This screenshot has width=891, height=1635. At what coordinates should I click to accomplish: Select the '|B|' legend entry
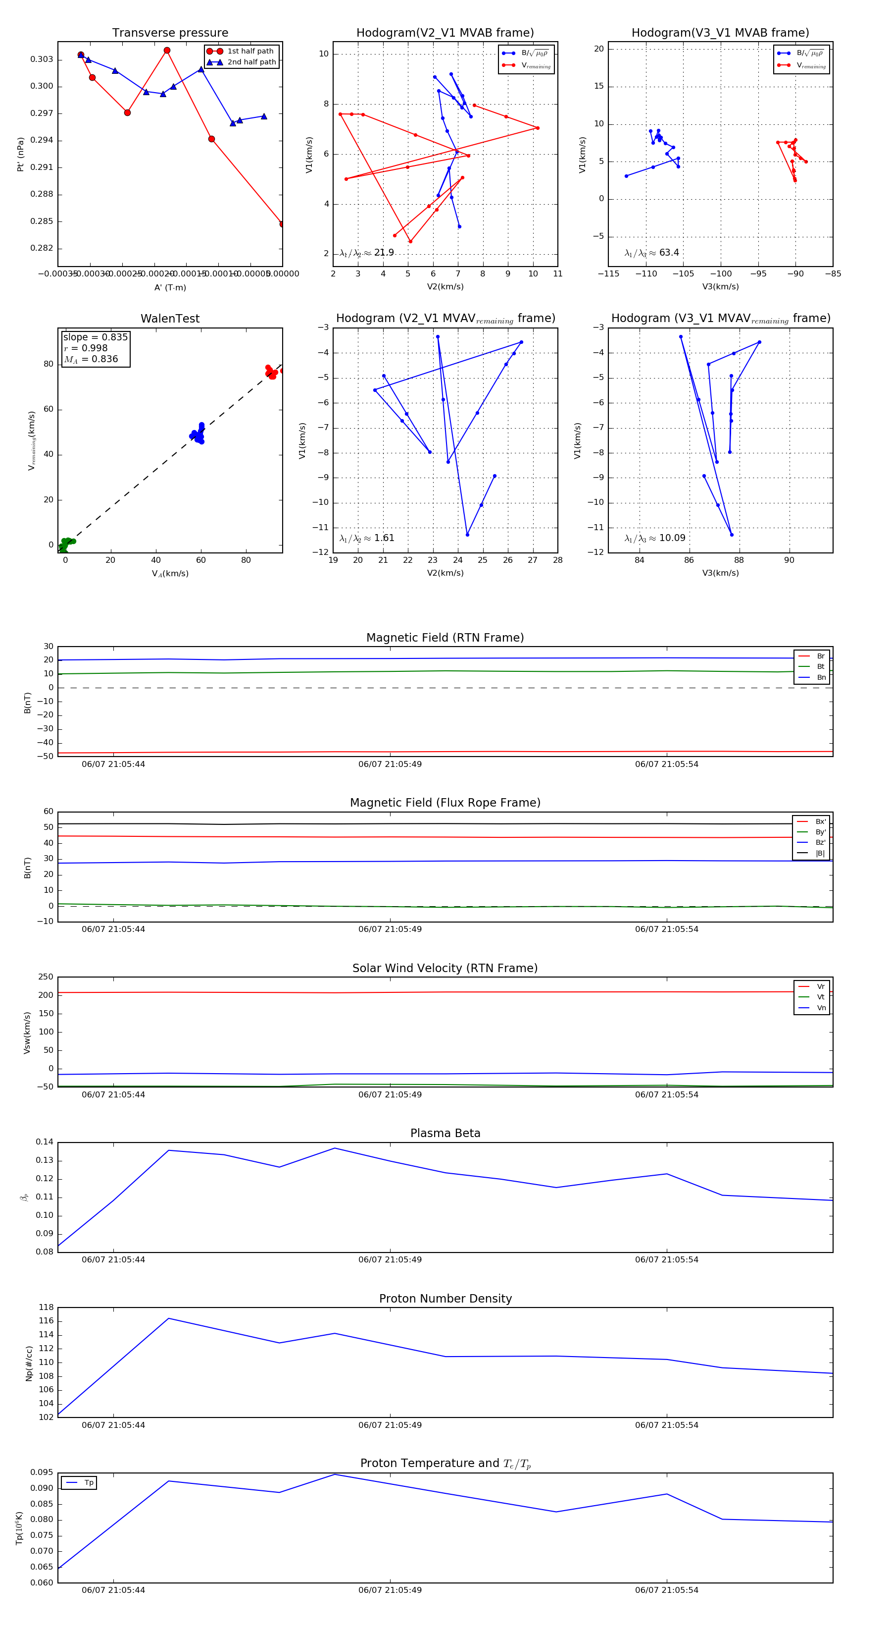(811, 854)
